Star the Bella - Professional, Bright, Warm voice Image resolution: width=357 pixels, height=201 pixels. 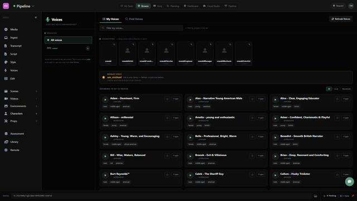[252, 137]
